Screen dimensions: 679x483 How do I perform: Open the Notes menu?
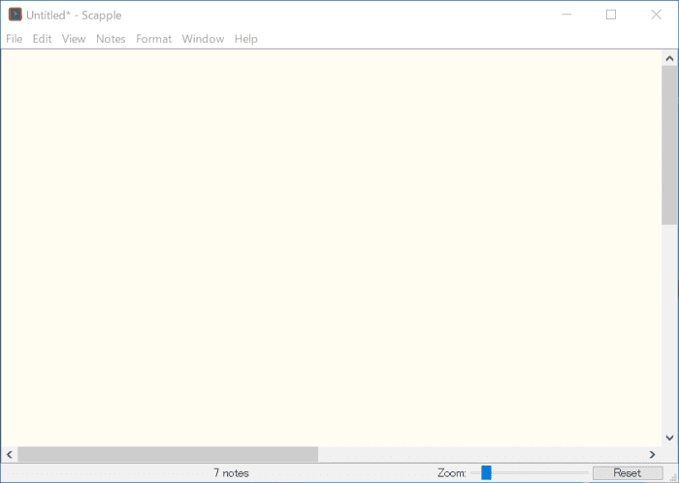point(111,39)
